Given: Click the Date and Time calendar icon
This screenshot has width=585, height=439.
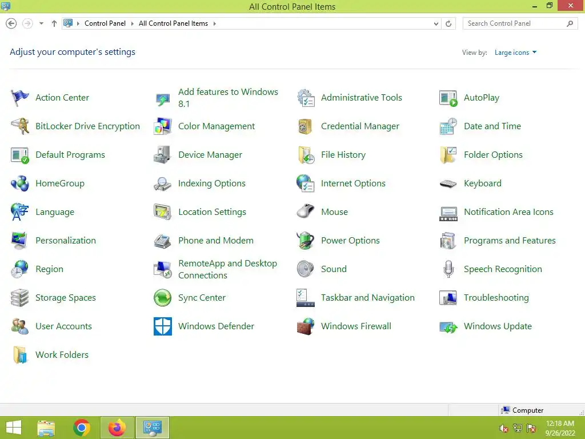Looking at the screenshot, I should 448,126.
